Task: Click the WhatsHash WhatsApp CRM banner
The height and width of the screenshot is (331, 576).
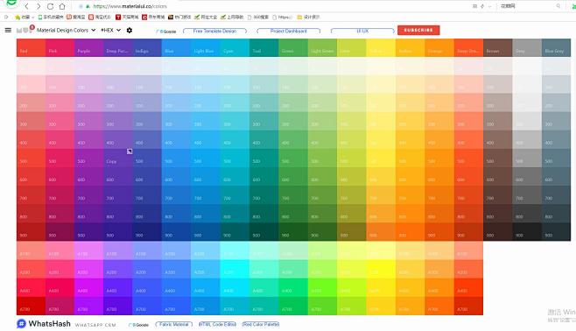Action: (67, 324)
